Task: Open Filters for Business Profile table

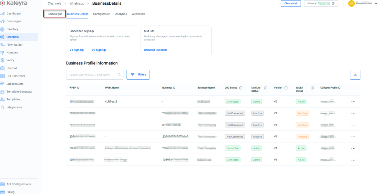Action: [138, 75]
